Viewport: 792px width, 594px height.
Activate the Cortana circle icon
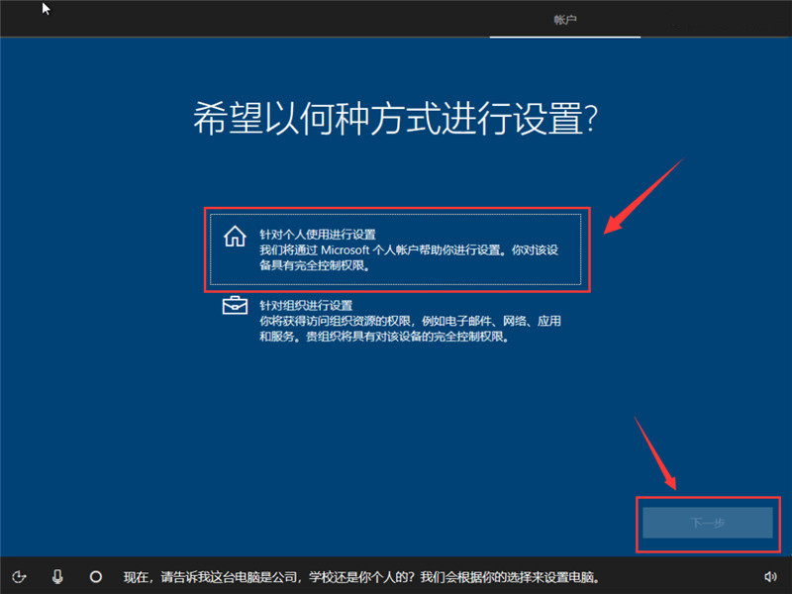[x=96, y=576]
